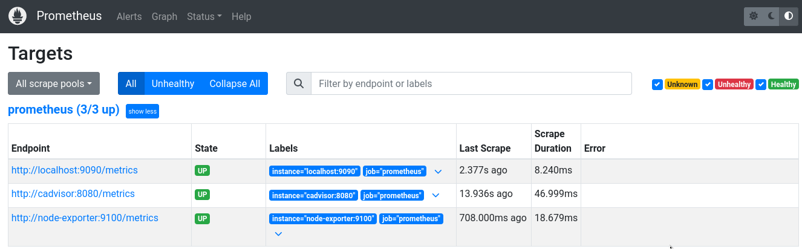Select the All targets filter button
The image size is (802, 249).
131,83
